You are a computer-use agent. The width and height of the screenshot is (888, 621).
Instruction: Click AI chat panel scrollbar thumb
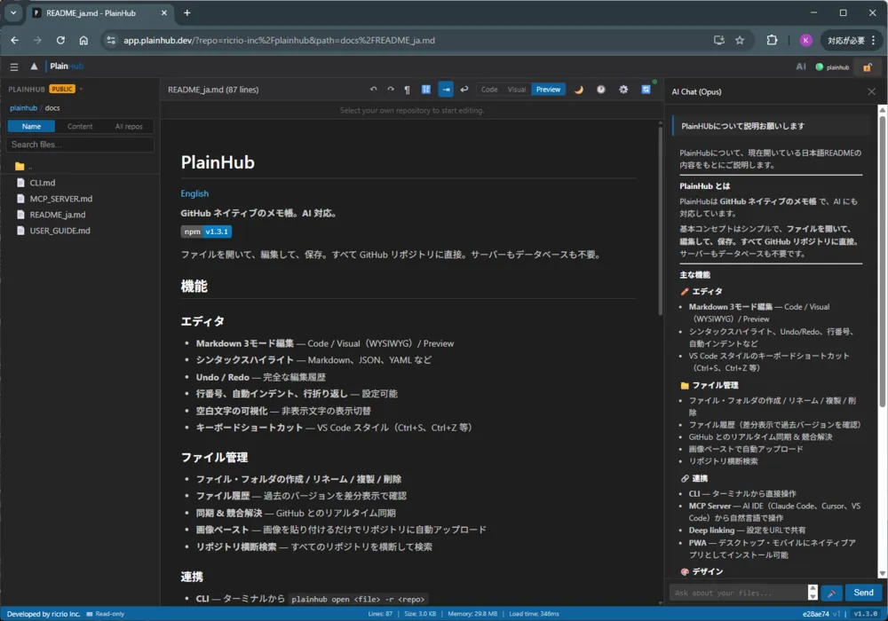(882, 260)
